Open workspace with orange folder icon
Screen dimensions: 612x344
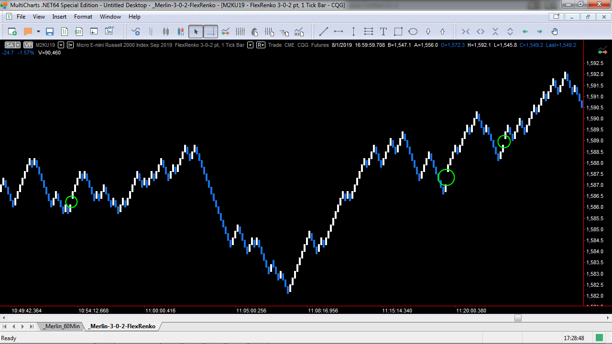[x=28, y=32]
